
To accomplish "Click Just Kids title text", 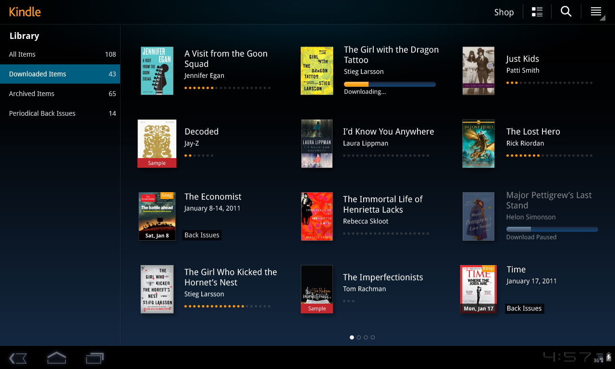I will [x=522, y=59].
